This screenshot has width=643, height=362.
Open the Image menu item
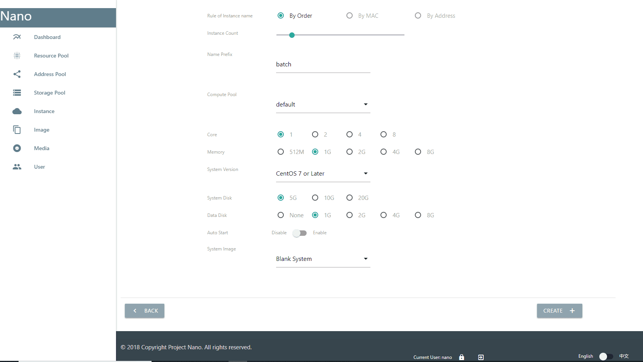point(41,130)
